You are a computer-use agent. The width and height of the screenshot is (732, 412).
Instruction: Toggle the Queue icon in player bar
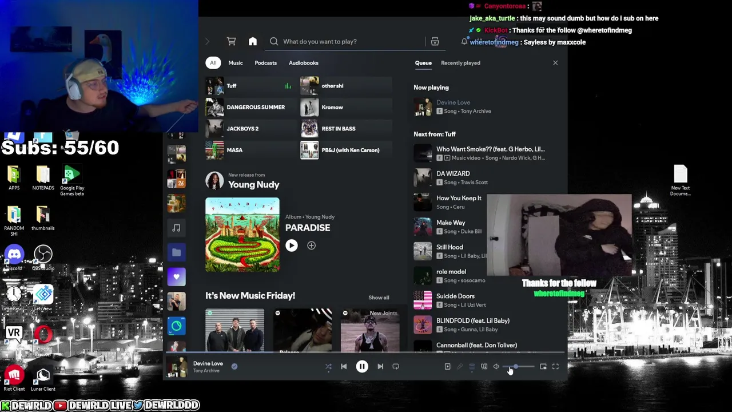pyautogui.click(x=472, y=367)
